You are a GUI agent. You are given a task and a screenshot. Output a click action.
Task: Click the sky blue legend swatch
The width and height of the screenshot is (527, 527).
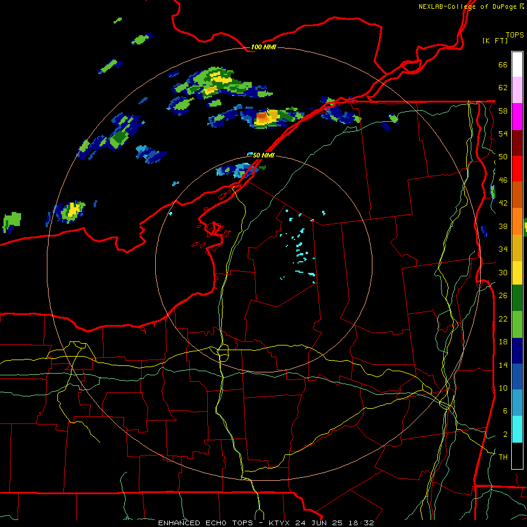517,403
